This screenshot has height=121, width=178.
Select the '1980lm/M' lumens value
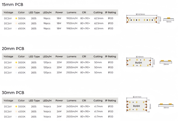tap(72, 29)
